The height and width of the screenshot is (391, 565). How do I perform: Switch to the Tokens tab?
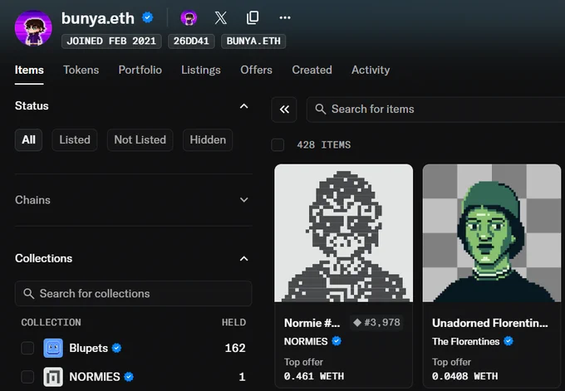click(x=81, y=70)
